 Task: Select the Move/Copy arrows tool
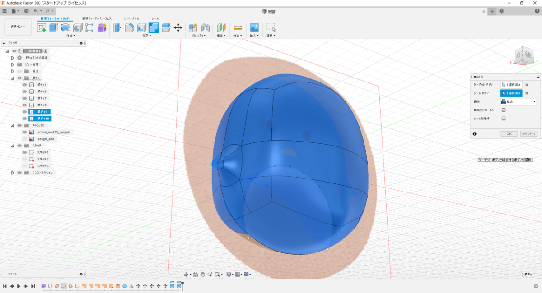tap(178, 27)
